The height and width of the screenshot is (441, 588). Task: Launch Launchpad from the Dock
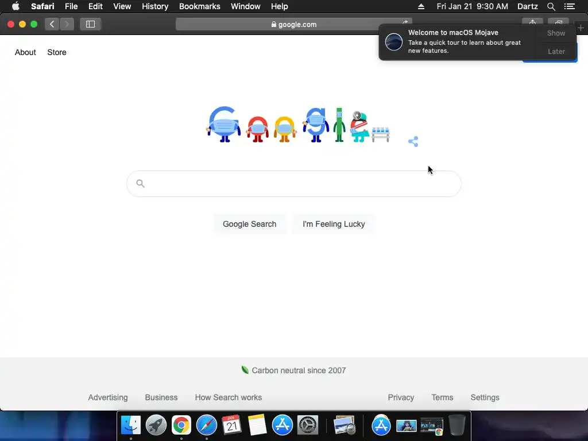tap(156, 425)
